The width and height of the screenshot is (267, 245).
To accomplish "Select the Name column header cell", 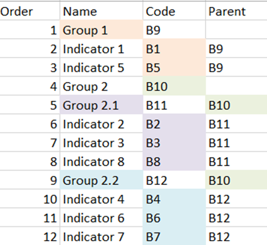I will [x=102, y=11].
